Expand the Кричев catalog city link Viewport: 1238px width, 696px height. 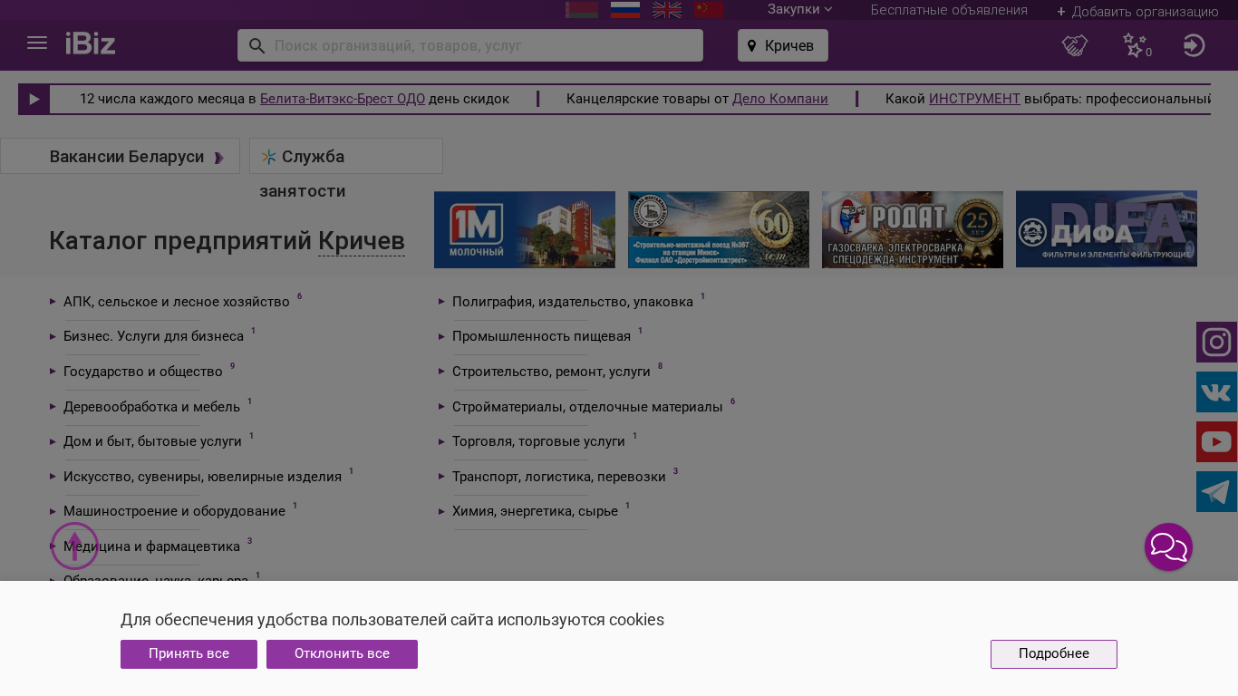361,241
